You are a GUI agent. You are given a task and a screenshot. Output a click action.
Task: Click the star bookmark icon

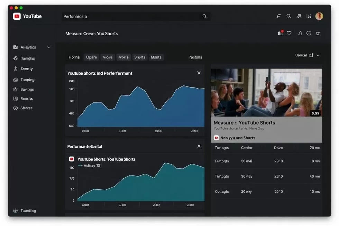pyautogui.click(x=318, y=33)
